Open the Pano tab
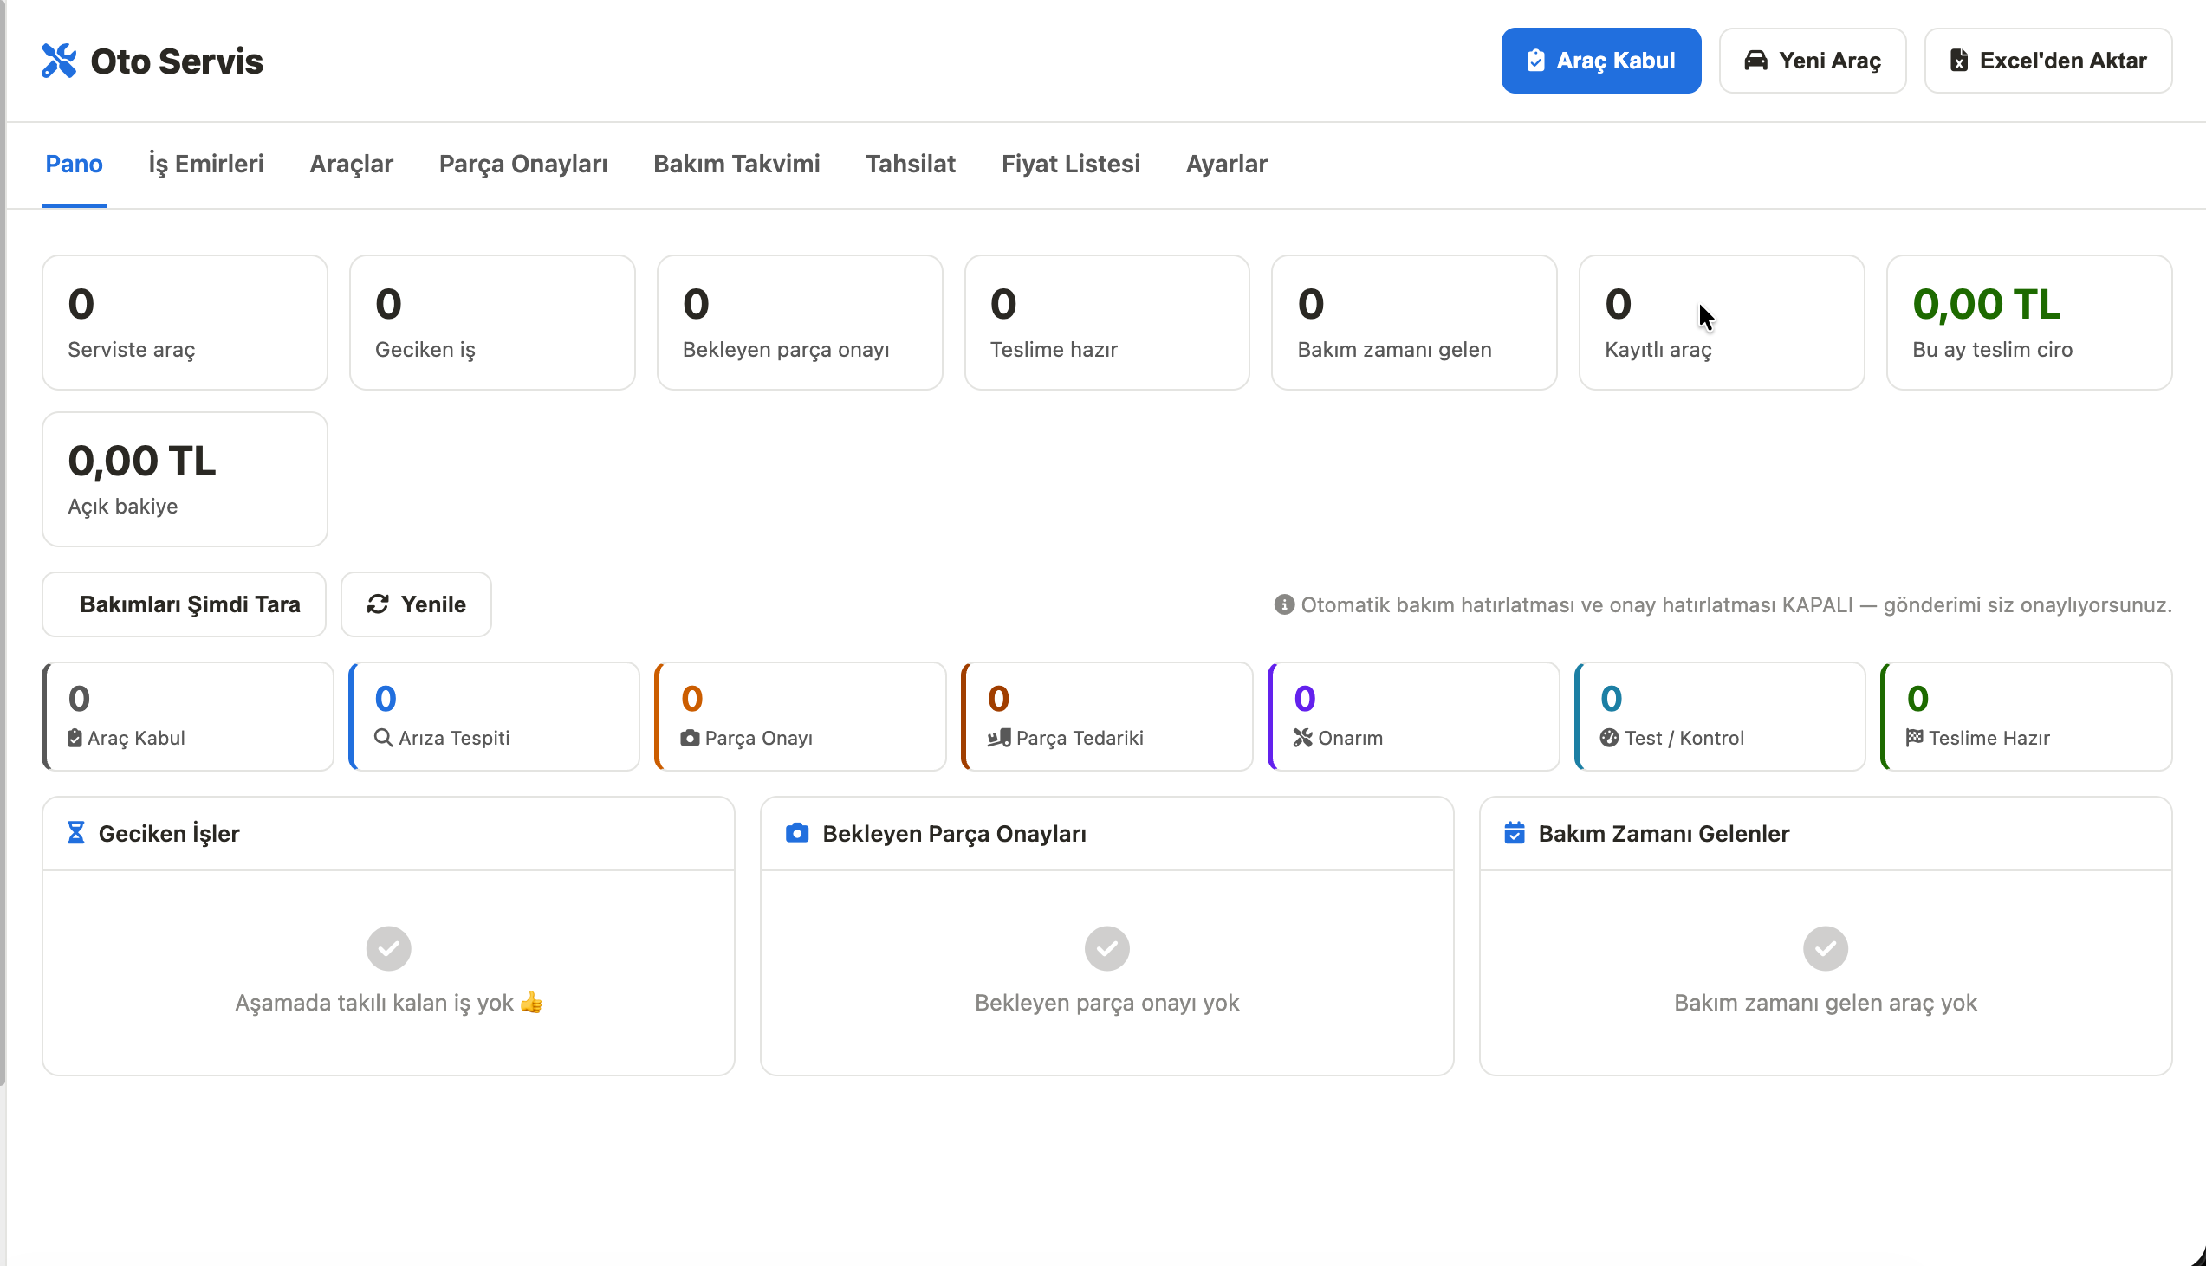 pyautogui.click(x=74, y=164)
